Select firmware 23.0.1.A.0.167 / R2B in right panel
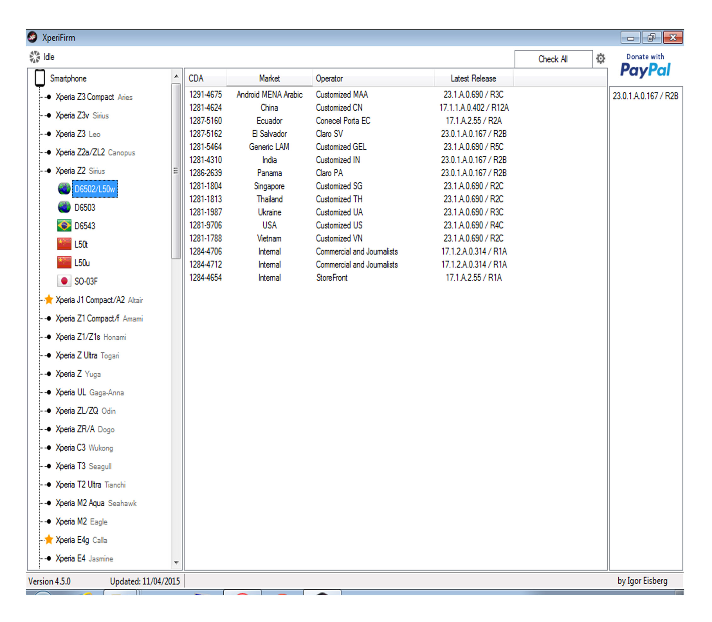Viewport: 712px width, 622px height. pos(645,96)
